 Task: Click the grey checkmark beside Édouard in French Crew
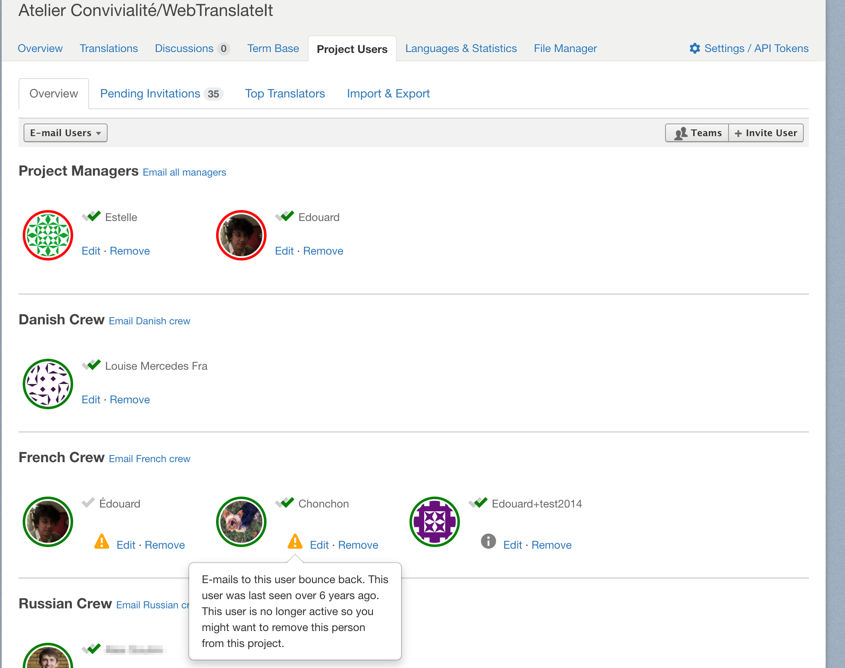click(x=88, y=502)
